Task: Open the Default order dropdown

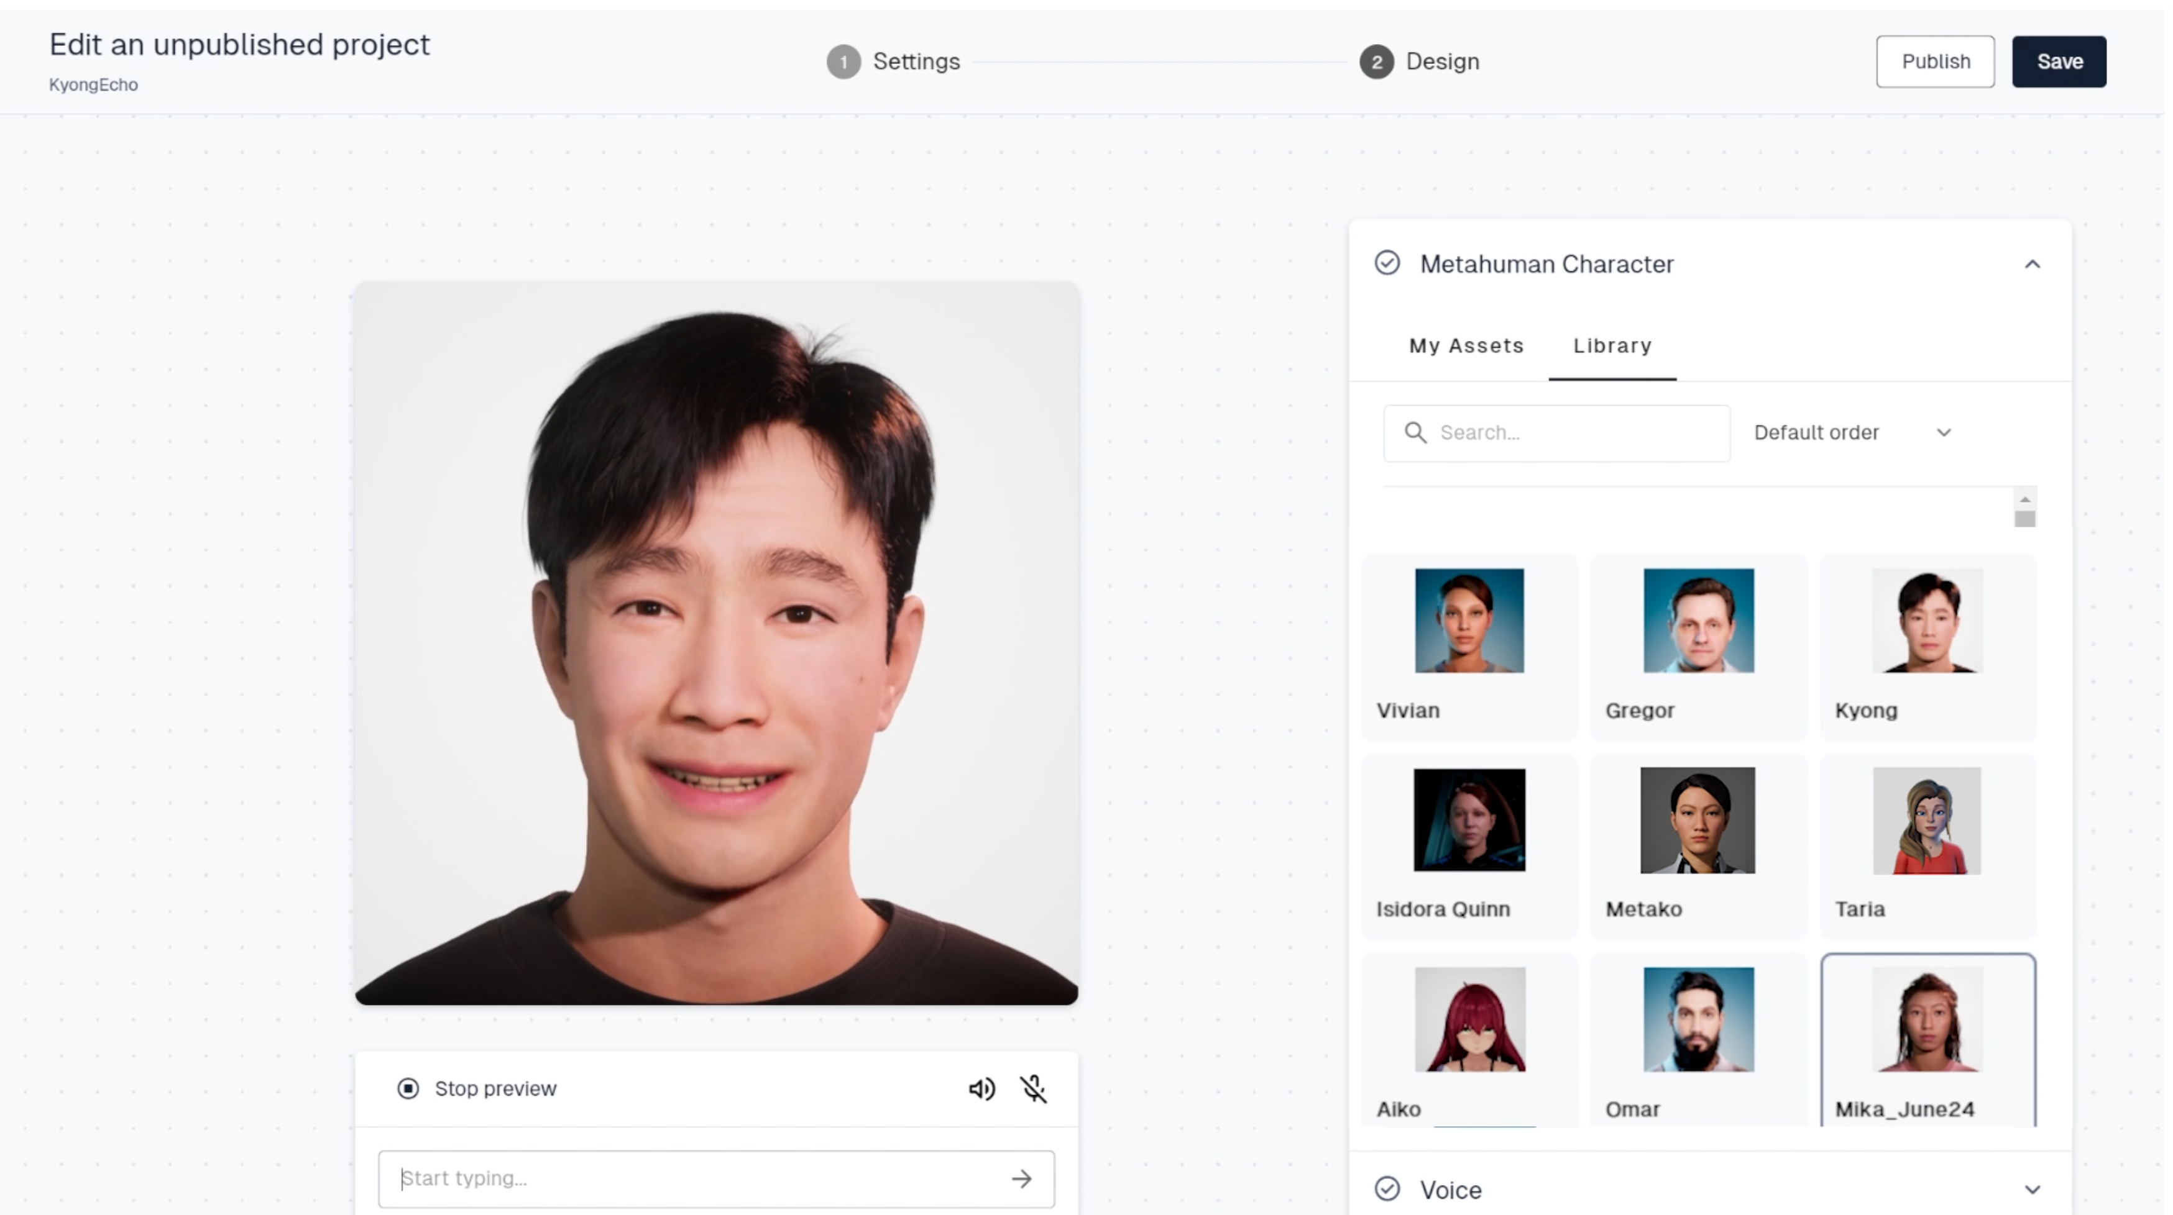Action: coord(1854,432)
